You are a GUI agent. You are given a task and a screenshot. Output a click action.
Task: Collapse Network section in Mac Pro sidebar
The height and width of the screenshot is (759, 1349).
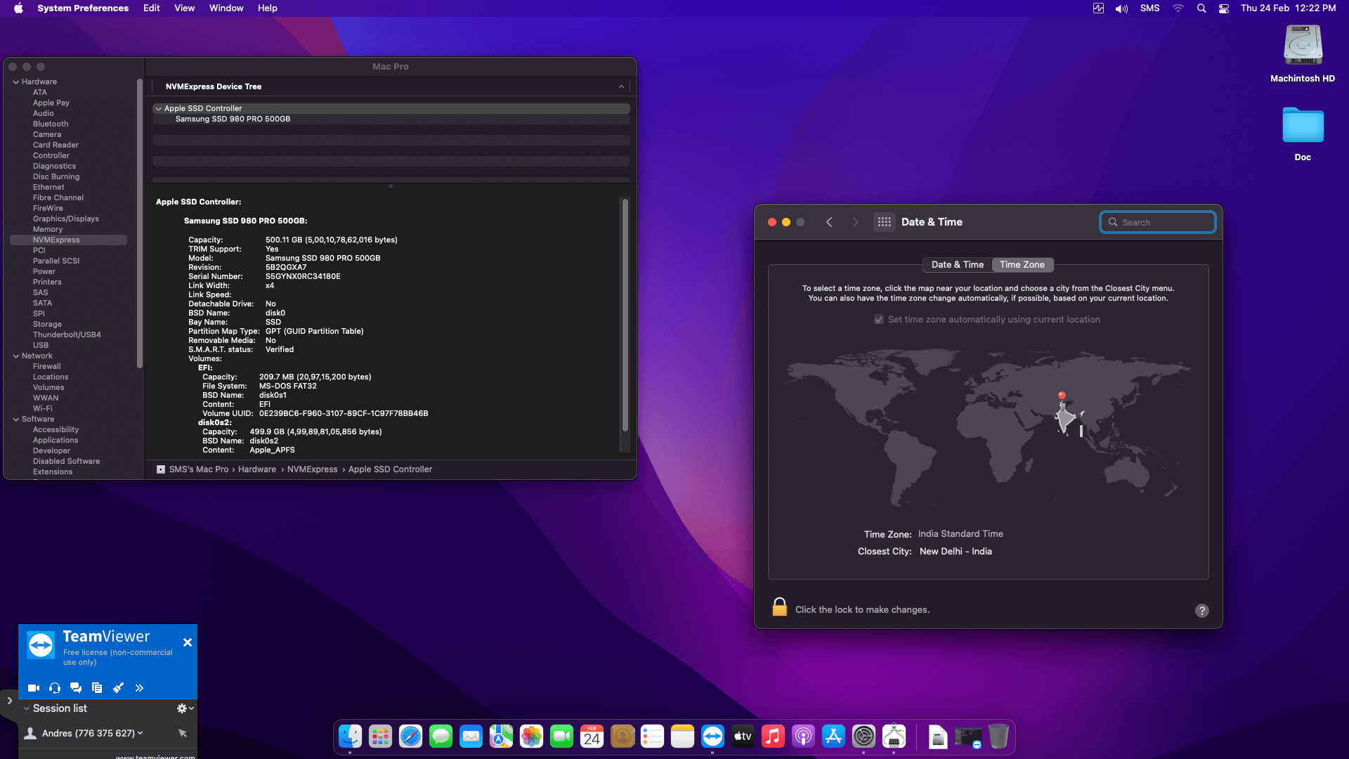(15, 356)
